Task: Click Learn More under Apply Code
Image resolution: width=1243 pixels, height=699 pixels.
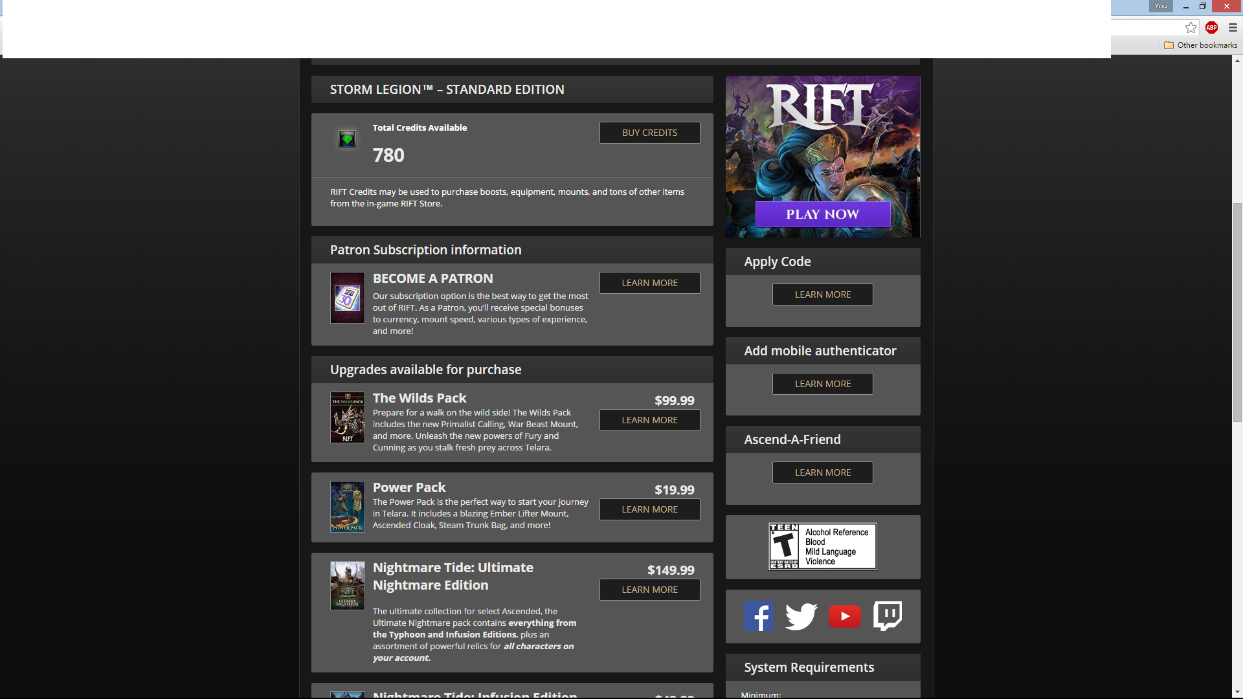Action: coord(823,294)
